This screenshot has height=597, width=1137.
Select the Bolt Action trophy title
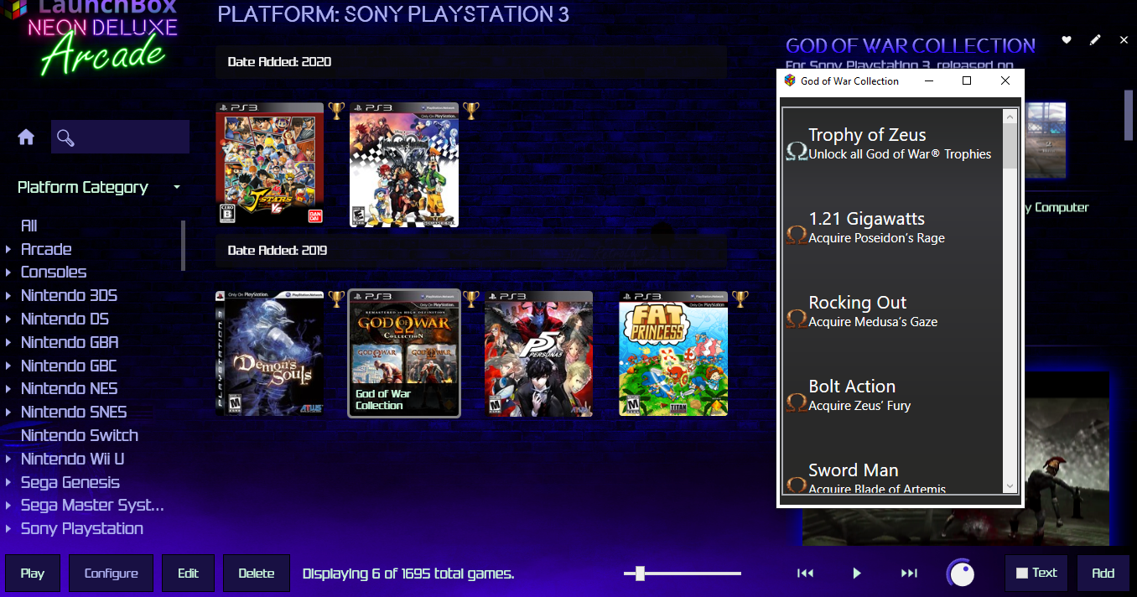[x=852, y=387]
